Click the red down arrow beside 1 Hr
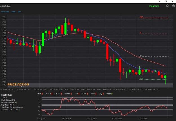Image resolution: width=176 pixels, height=121 pixels. (79, 94)
